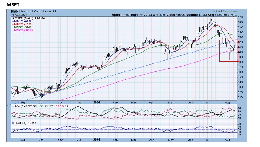260x147 pixels.
Task: Click the 'Microsoft Corp.' company name
Action: click(31, 12)
